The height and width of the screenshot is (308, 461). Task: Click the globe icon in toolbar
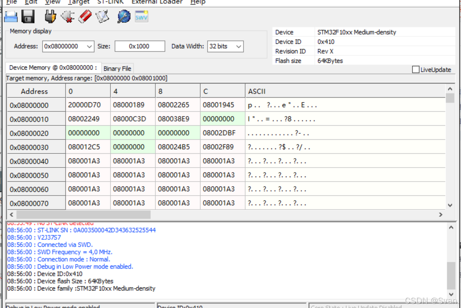124,16
